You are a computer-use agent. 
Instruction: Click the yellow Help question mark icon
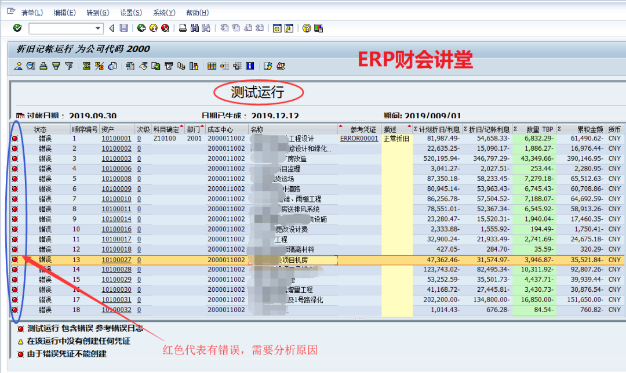pos(307,28)
